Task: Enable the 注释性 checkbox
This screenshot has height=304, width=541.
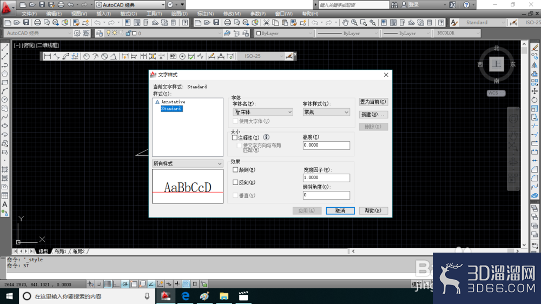Action: [x=235, y=138]
